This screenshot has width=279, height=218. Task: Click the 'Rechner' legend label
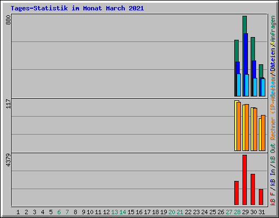coord(273,129)
